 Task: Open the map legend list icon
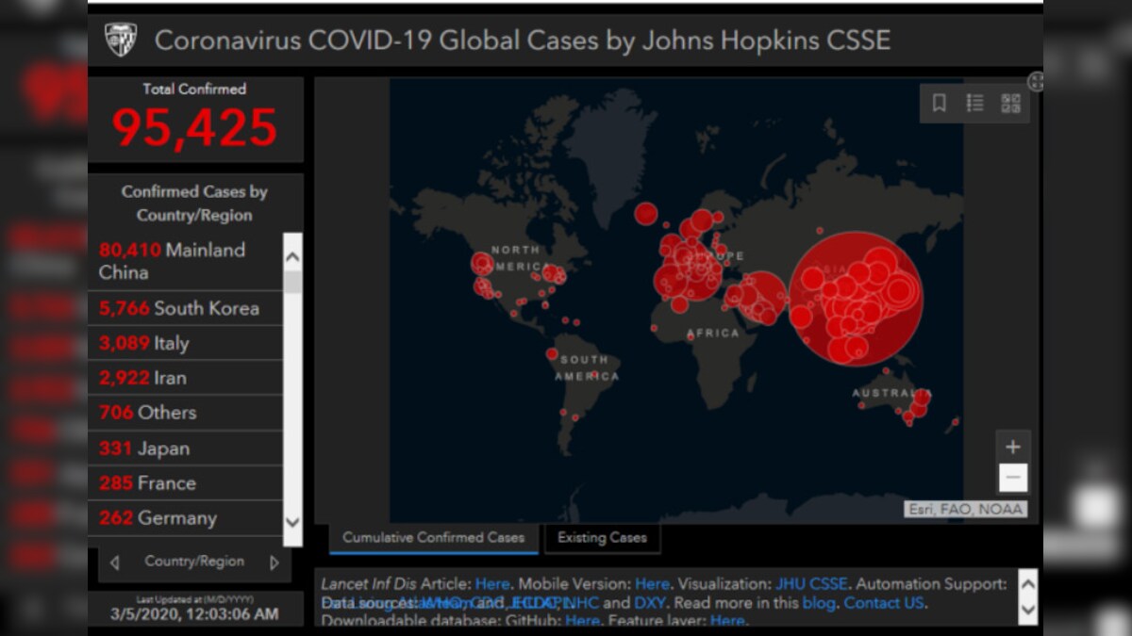[975, 104]
